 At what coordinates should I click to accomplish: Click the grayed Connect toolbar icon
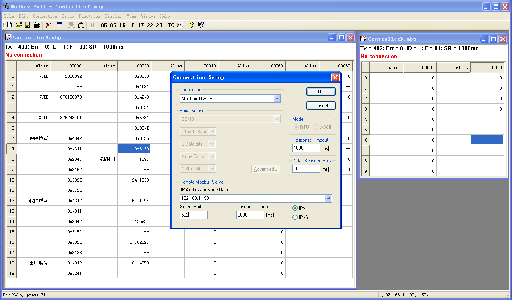click(x=72, y=25)
